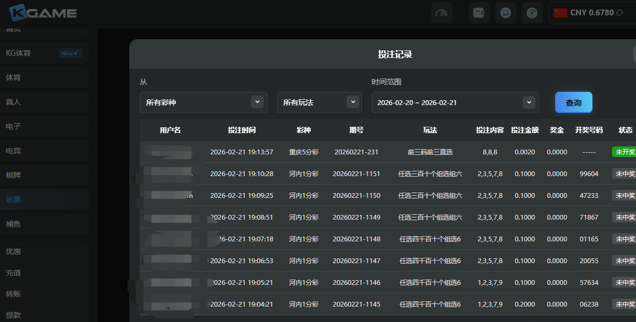Click the 投注时间 column header
The image size is (636, 322).
241,130
